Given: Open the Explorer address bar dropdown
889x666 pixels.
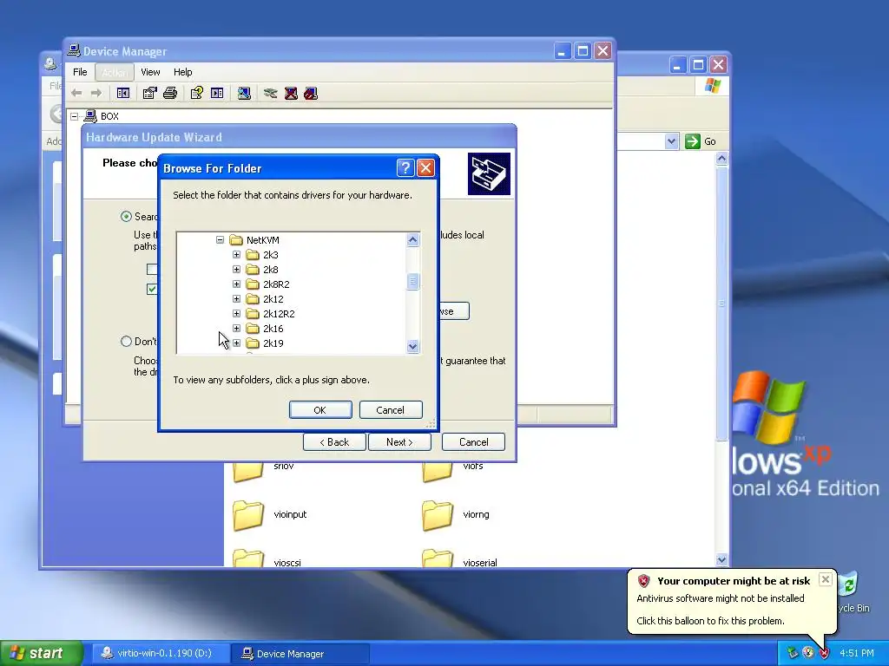Looking at the screenshot, I should [671, 141].
